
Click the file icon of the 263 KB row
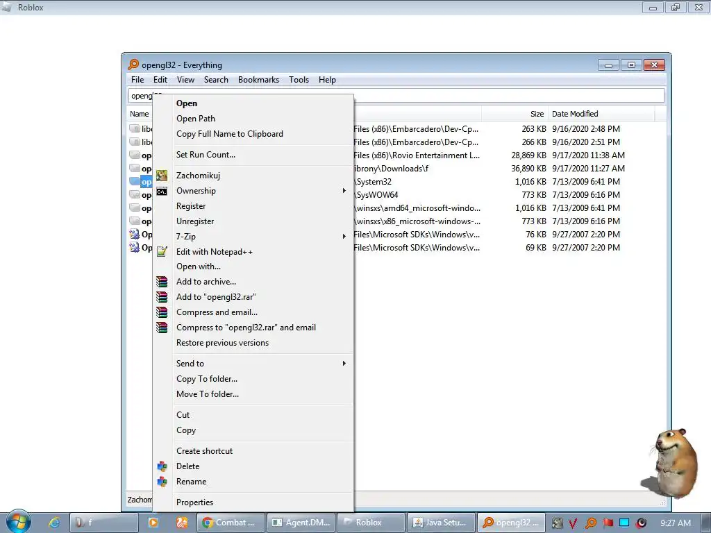coord(135,128)
